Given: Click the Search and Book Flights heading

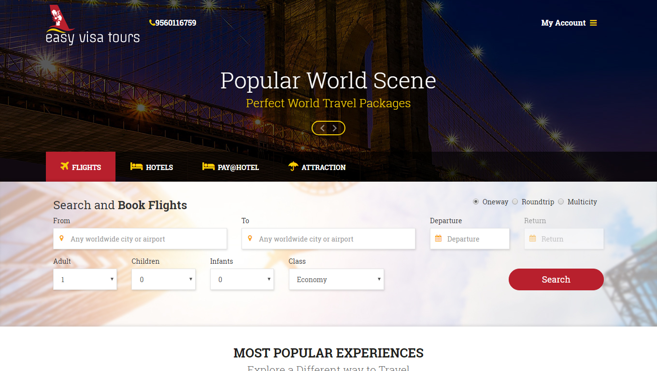Looking at the screenshot, I should [120, 205].
